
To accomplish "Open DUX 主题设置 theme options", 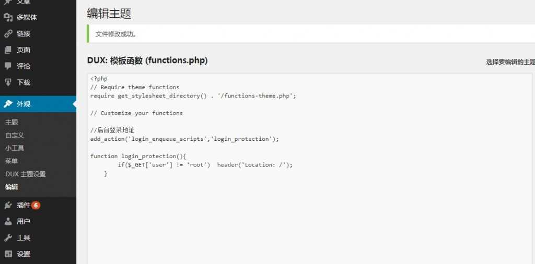I will pos(25,174).
